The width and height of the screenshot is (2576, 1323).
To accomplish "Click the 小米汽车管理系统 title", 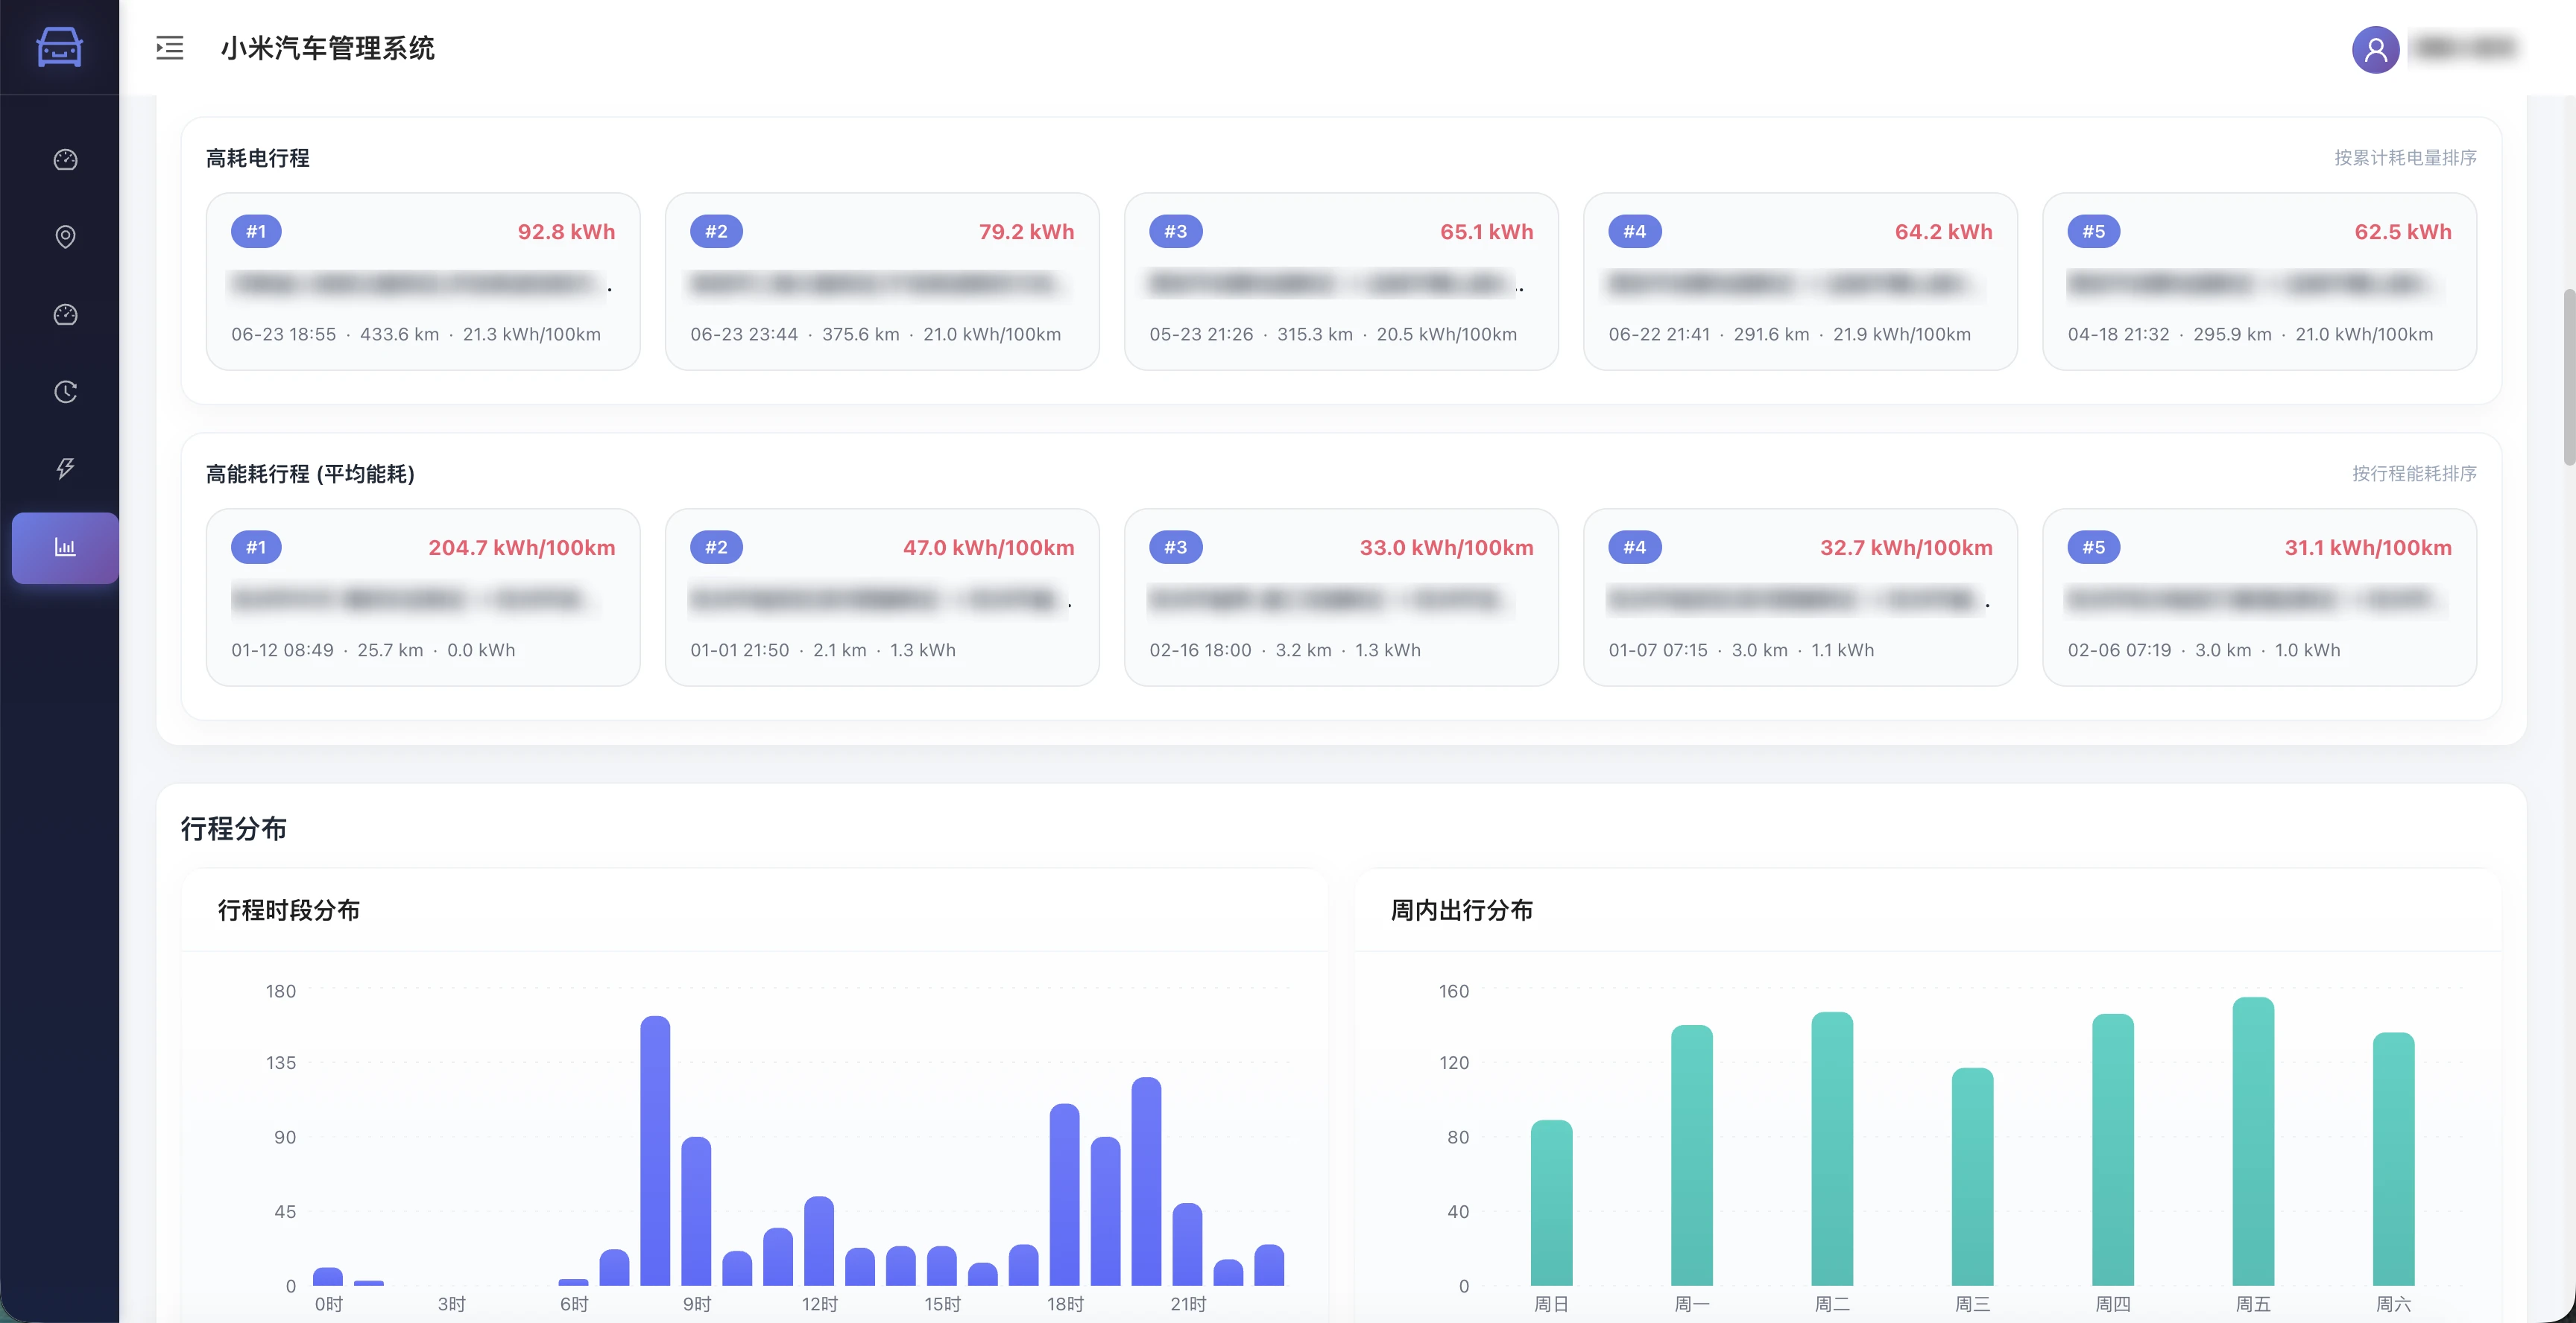I will pos(328,48).
